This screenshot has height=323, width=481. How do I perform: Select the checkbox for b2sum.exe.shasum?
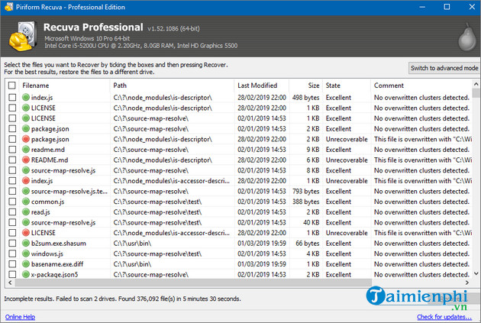[11, 243]
